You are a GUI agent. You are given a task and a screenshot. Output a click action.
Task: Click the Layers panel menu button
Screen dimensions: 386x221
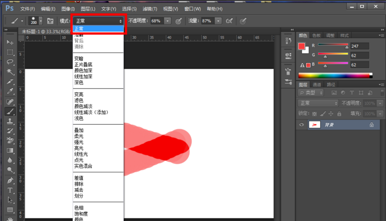pos(382,84)
